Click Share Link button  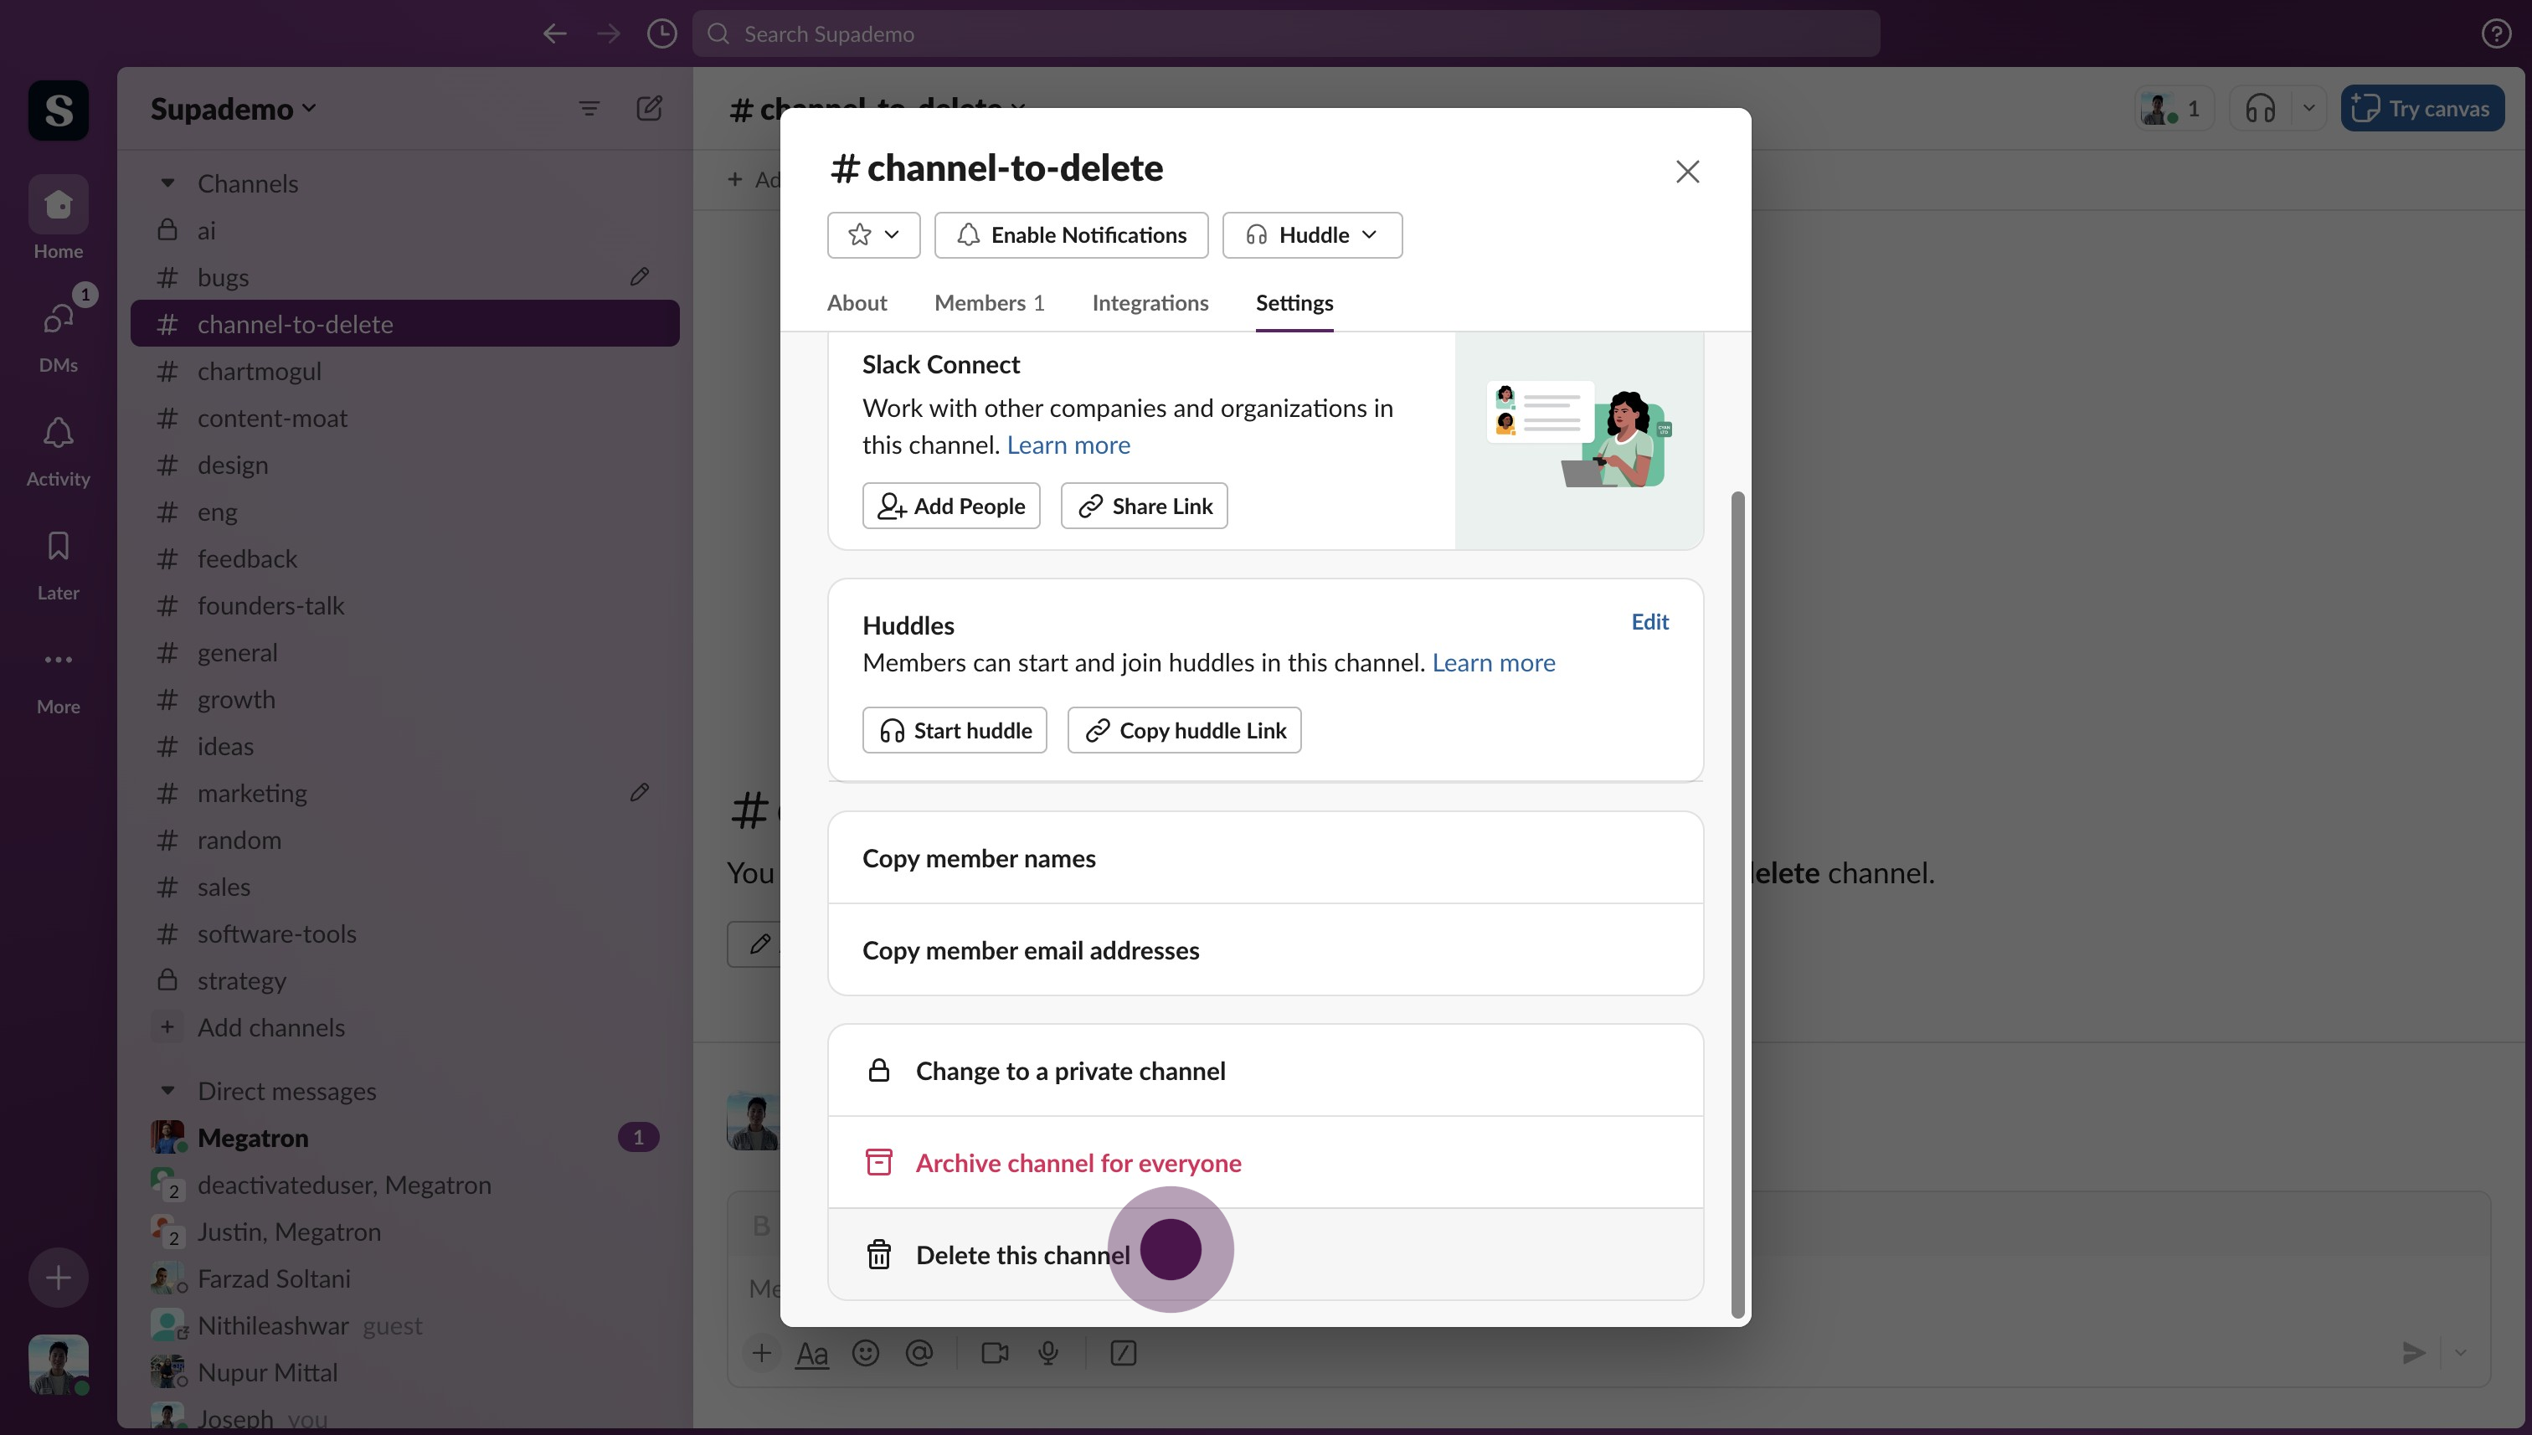[1143, 506]
